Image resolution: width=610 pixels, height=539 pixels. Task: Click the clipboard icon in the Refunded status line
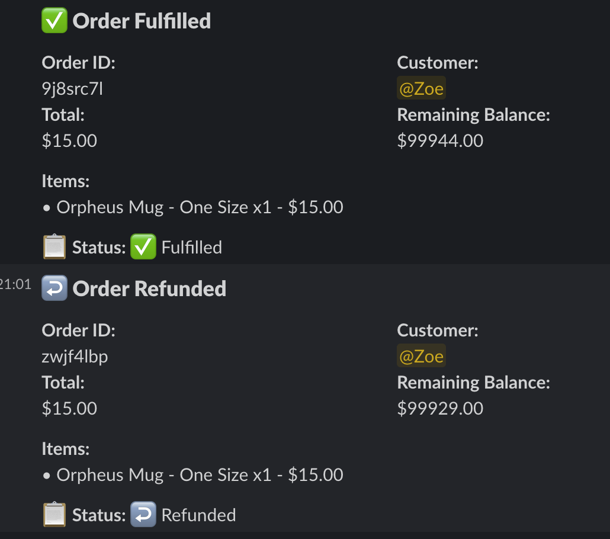(54, 515)
